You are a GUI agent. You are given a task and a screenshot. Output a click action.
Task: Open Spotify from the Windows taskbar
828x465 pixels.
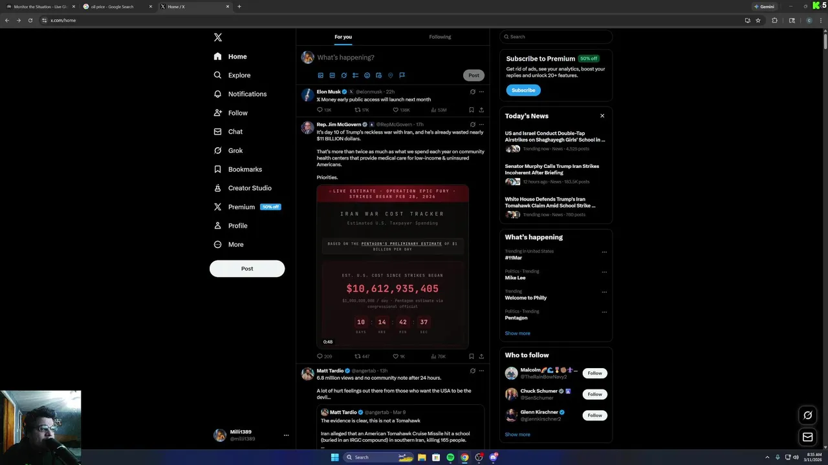[x=450, y=457]
